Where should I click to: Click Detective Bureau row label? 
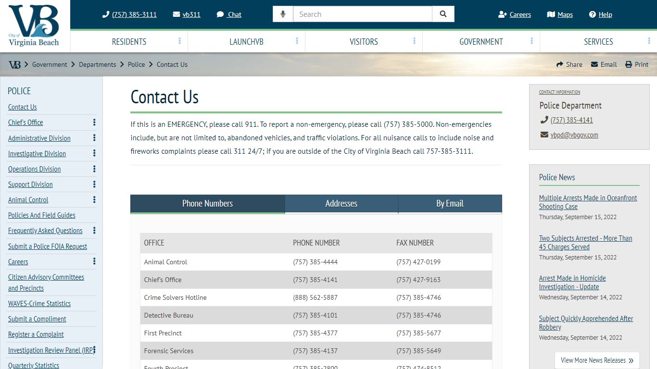click(x=169, y=315)
